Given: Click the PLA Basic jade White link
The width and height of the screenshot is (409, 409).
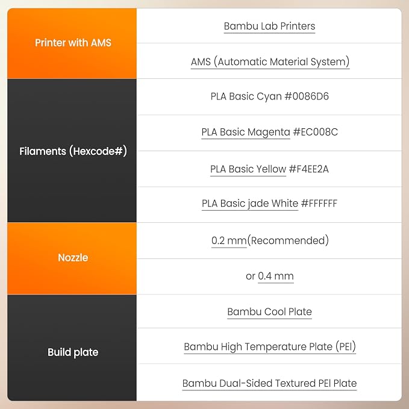Looking at the screenshot, I should click(250, 204).
